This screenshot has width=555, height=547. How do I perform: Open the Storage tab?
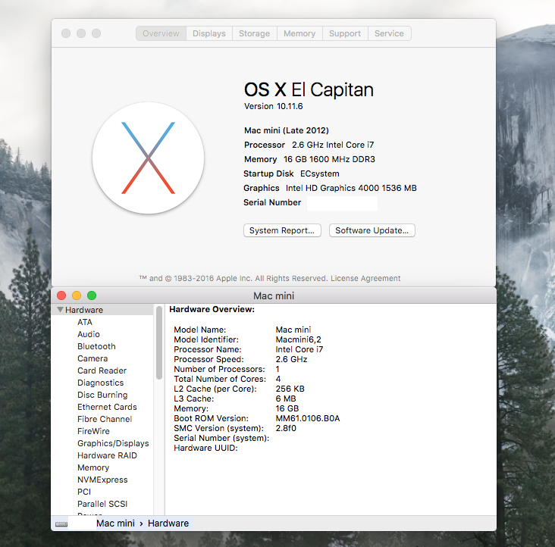(255, 33)
